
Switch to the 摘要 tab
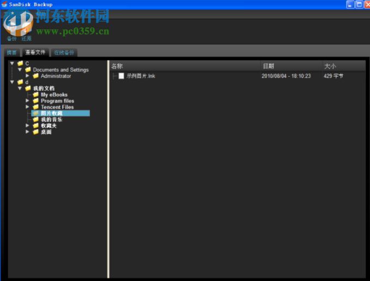point(11,53)
